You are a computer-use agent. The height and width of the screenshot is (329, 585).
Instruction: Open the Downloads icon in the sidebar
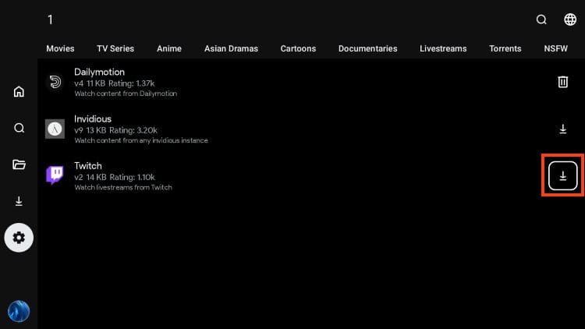(19, 201)
